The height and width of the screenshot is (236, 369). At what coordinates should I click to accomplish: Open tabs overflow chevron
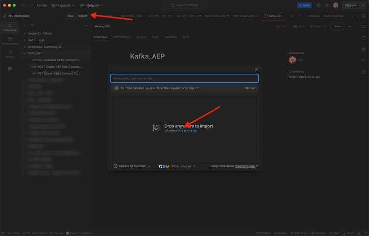point(300,16)
